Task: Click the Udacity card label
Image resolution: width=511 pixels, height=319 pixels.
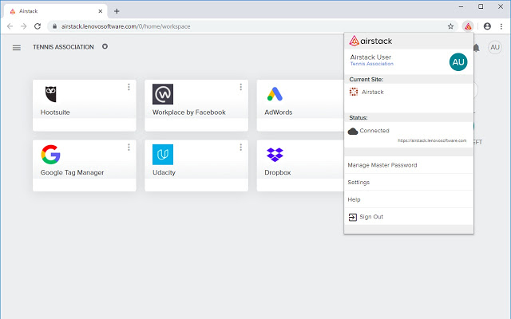Action: coord(164,172)
